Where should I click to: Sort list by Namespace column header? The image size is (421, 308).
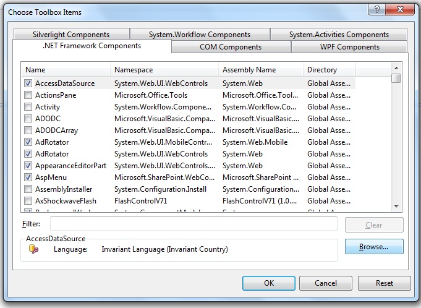click(x=164, y=70)
